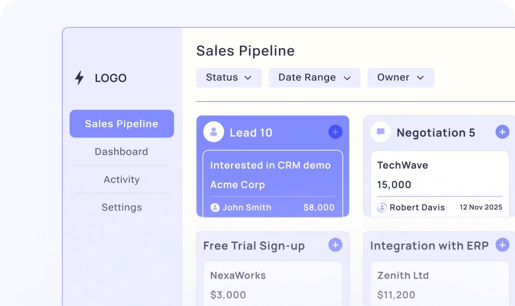Open the Interested in CRM demo card
The image size is (515, 306).
click(x=272, y=176)
